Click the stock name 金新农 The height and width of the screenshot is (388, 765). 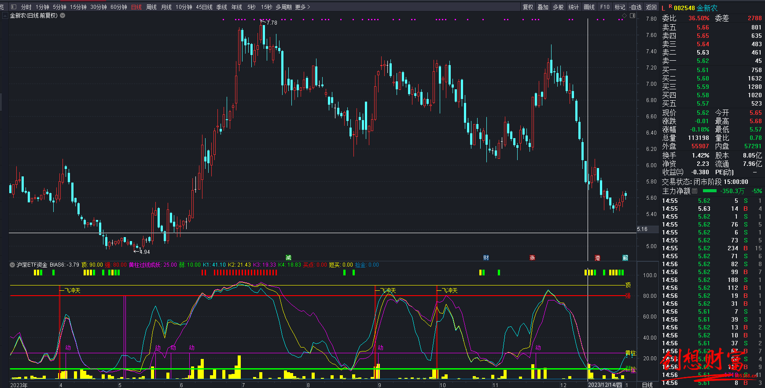click(707, 8)
